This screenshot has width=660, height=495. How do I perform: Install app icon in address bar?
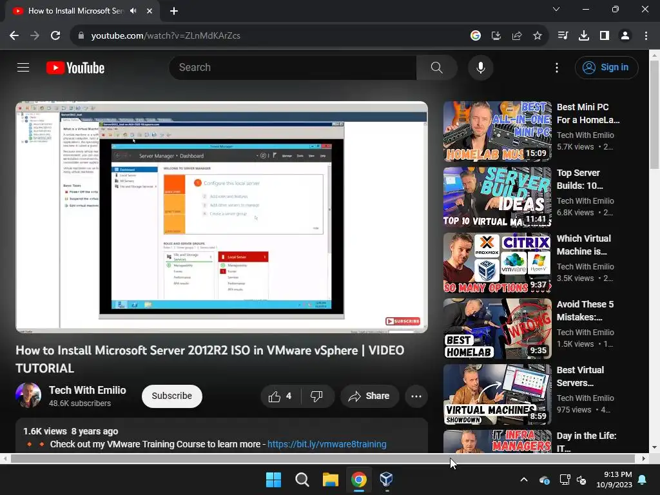(x=496, y=36)
